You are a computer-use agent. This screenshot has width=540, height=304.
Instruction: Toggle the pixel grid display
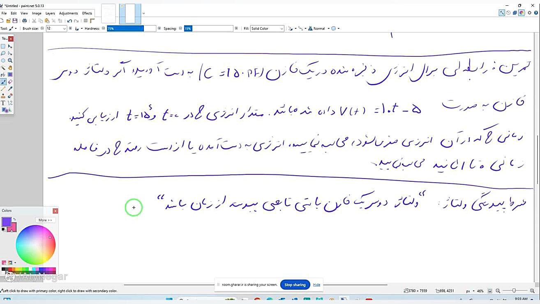tap(86, 21)
